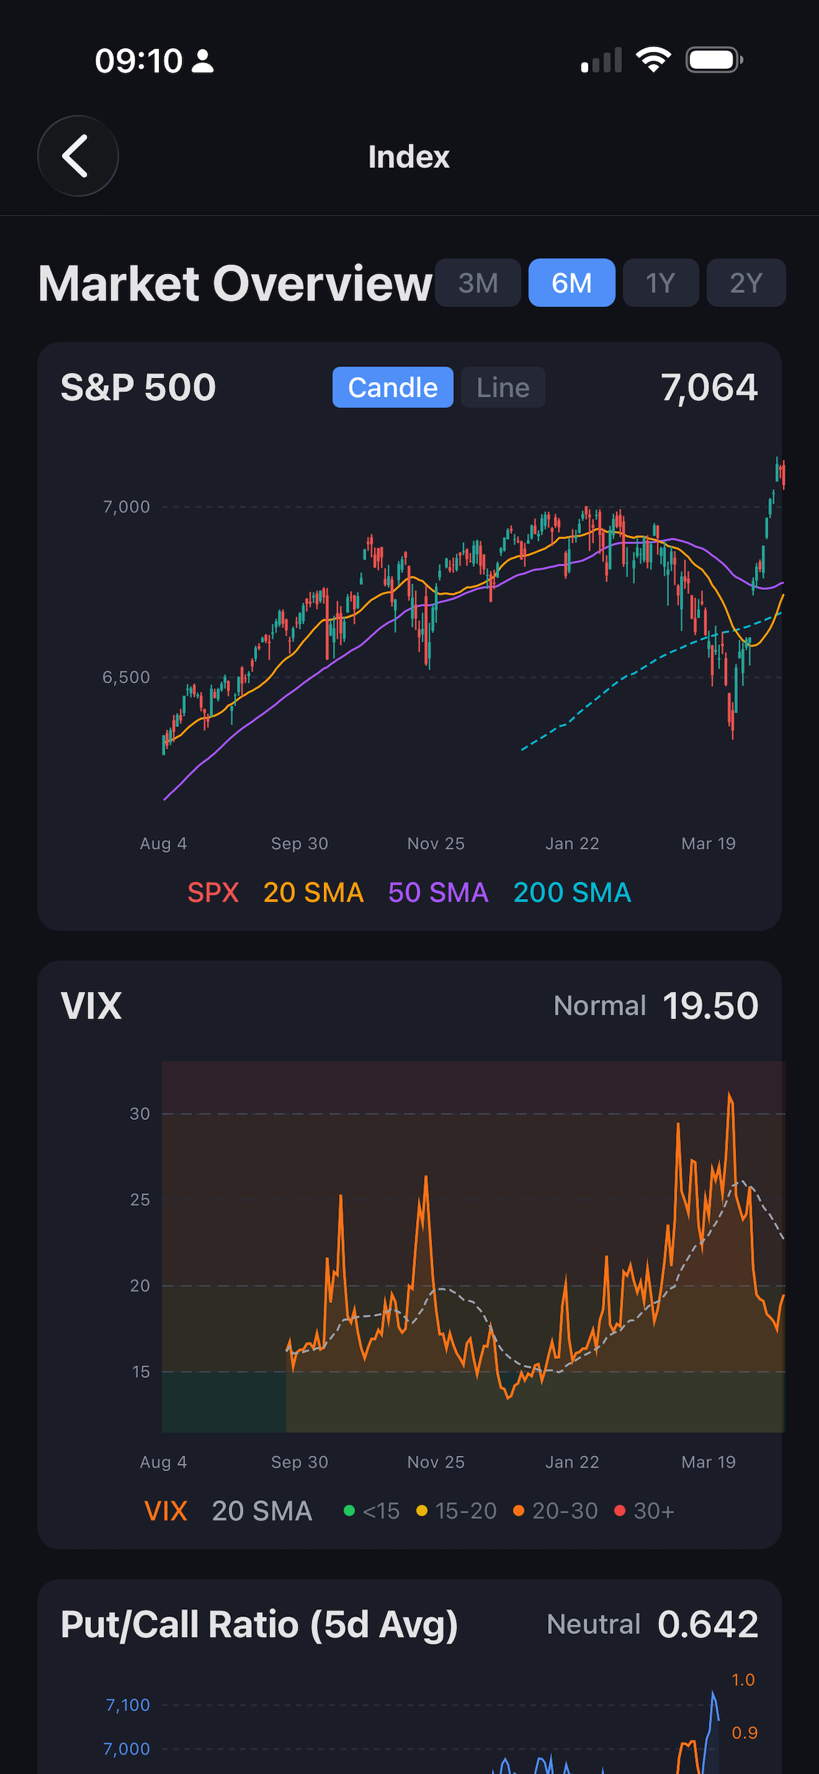
Task: Tap the Jan 22 date label in VIX chart
Action: tap(572, 1462)
